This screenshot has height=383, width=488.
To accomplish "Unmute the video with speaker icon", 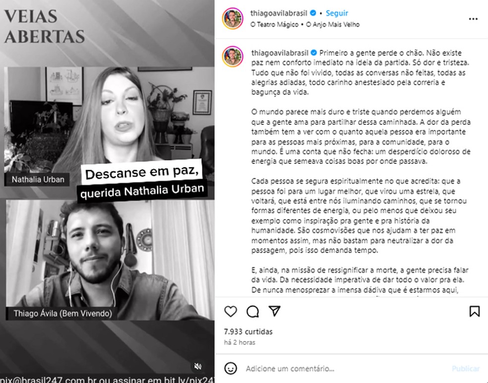I will tap(198, 366).
